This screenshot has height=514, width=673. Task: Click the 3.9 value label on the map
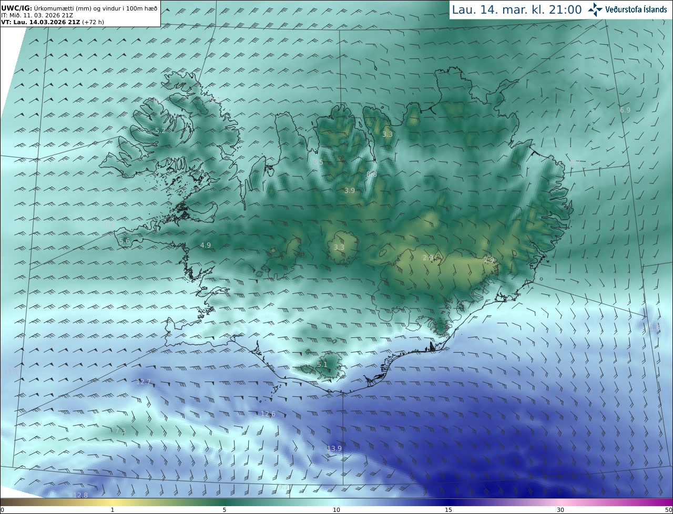click(350, 190)
